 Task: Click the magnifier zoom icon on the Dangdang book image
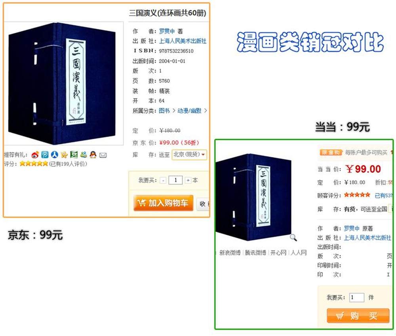pos(293,237)
